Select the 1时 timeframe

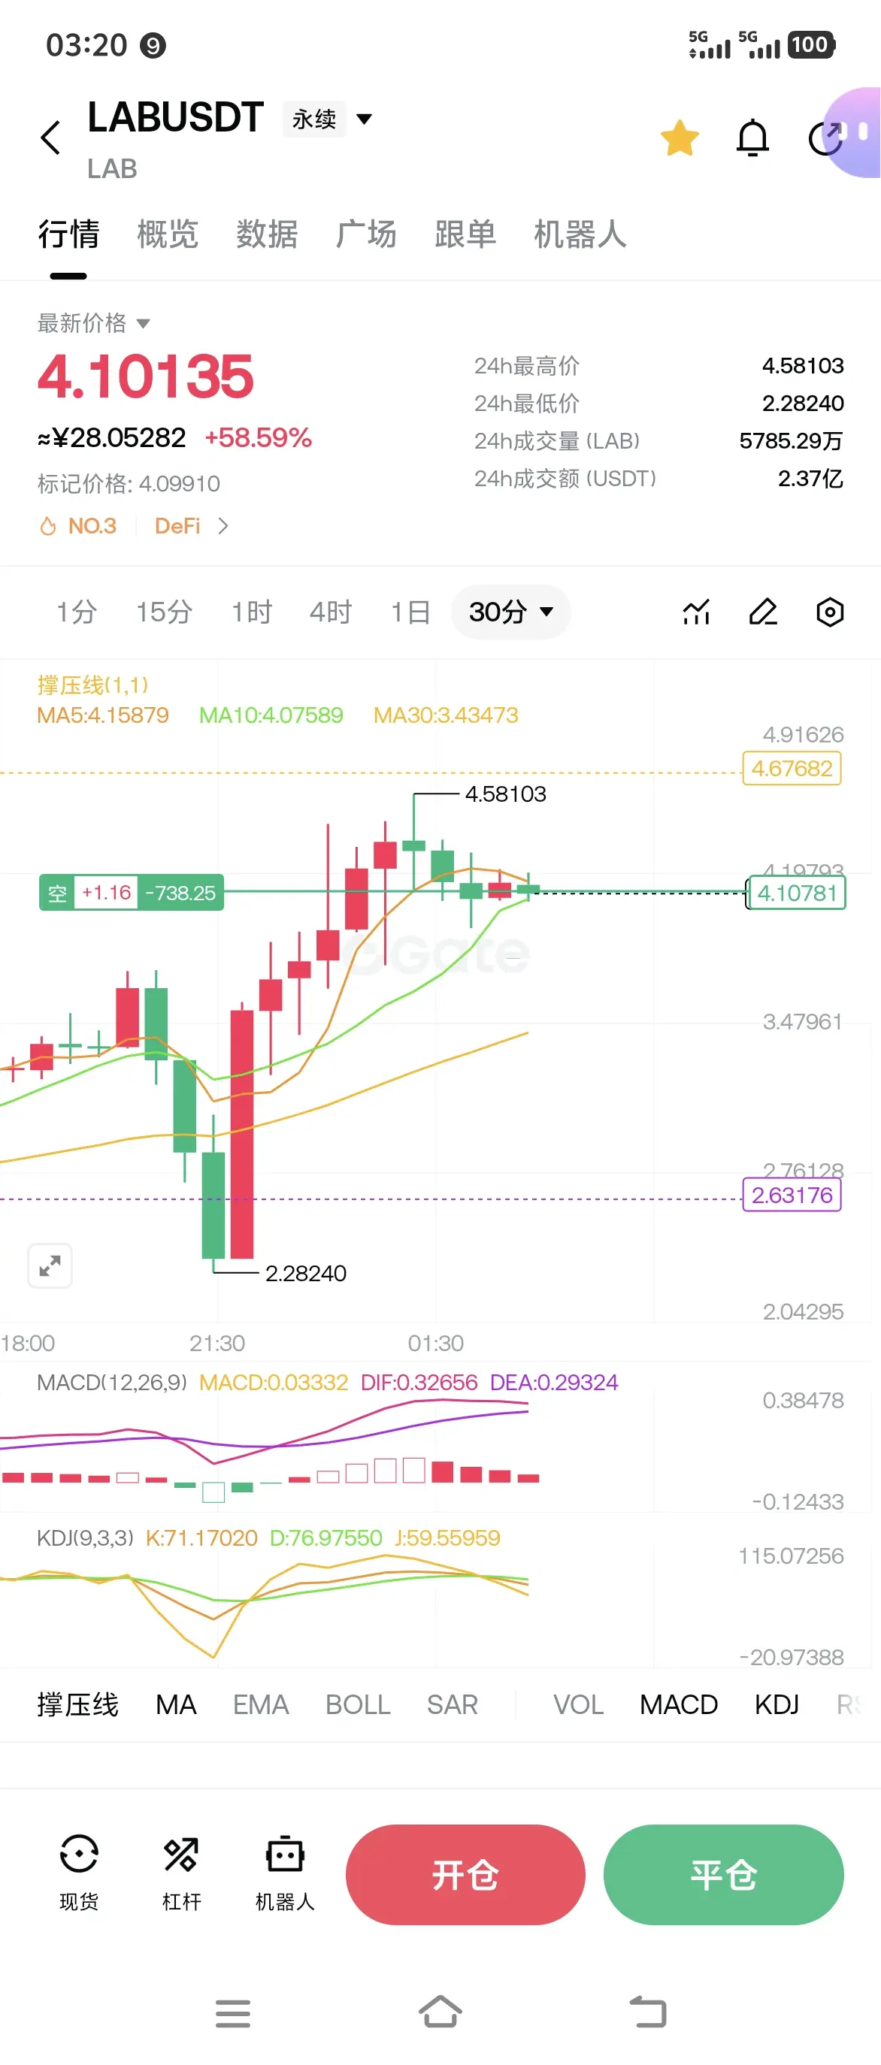tap(252, 612)
